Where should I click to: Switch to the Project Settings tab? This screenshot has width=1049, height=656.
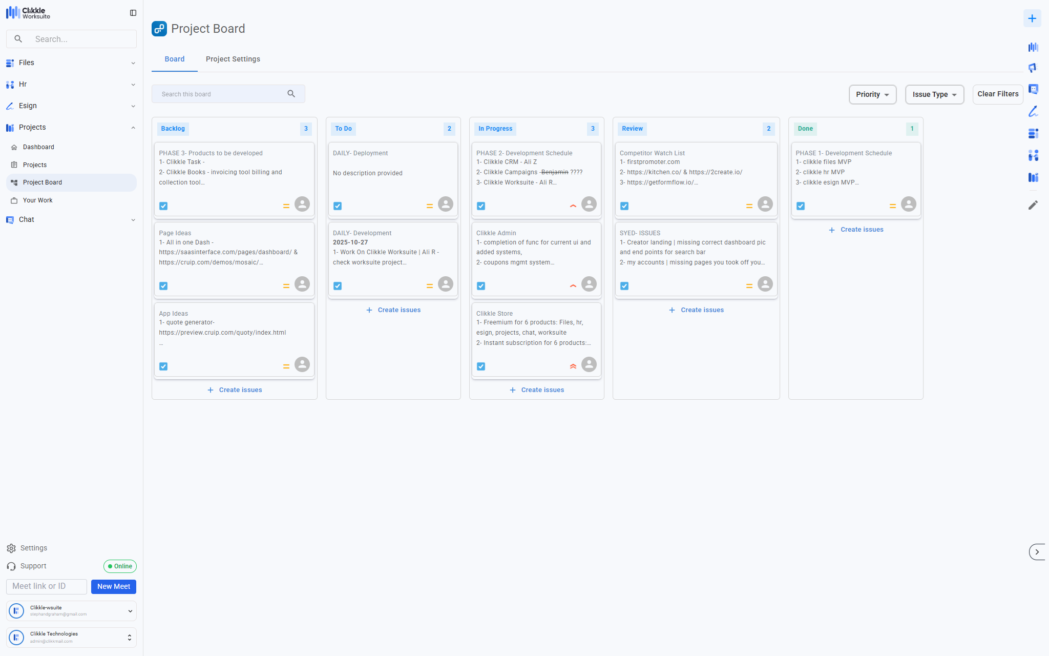(x=233, y=59)
